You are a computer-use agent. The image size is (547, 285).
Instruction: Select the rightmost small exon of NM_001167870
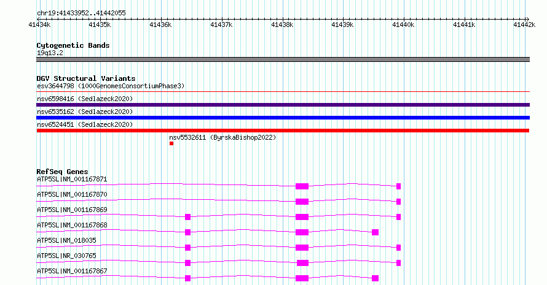[x=399, y=202]
